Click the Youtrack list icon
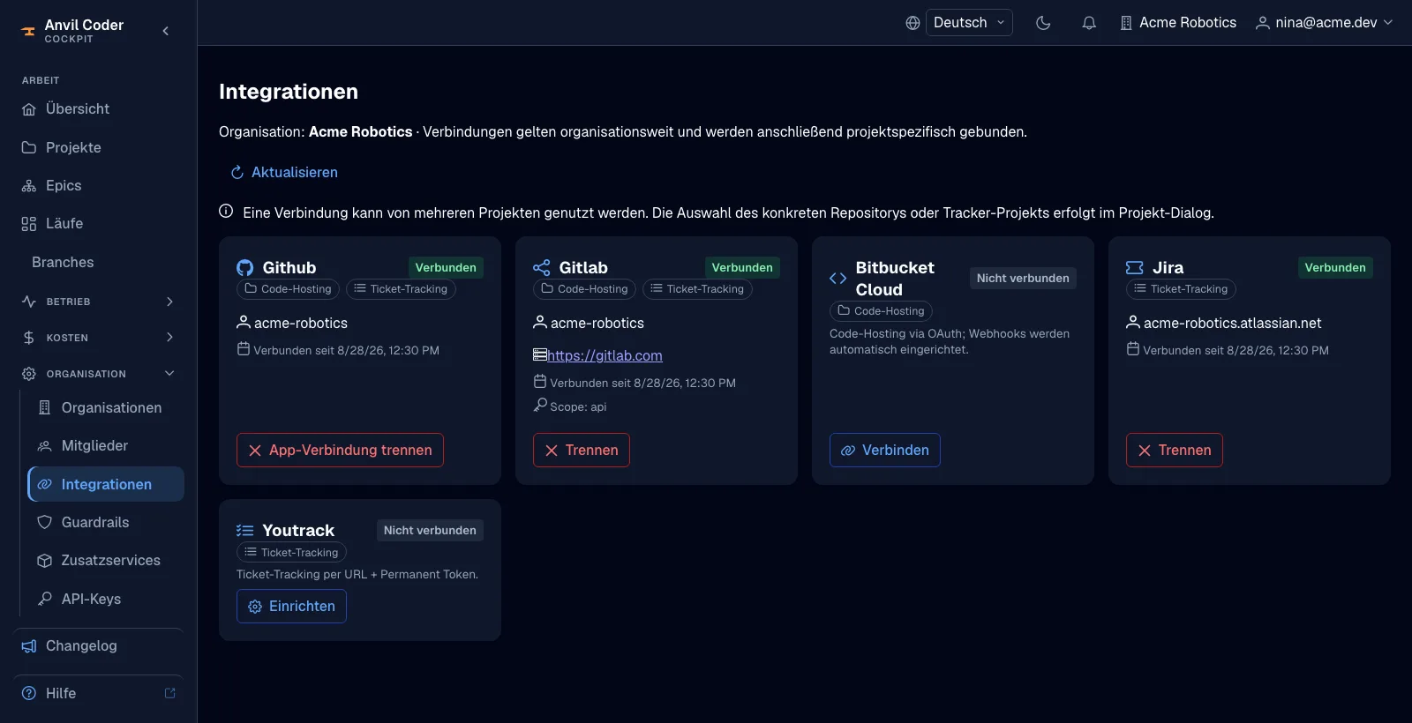 245,530
